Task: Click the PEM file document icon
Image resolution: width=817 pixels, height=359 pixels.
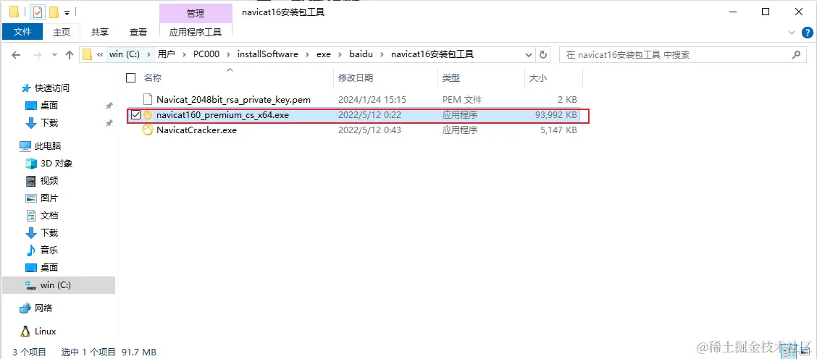Action: [148, 99]
